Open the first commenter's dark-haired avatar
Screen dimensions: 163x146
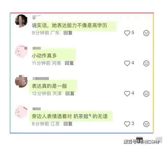[x=21, y=21]
